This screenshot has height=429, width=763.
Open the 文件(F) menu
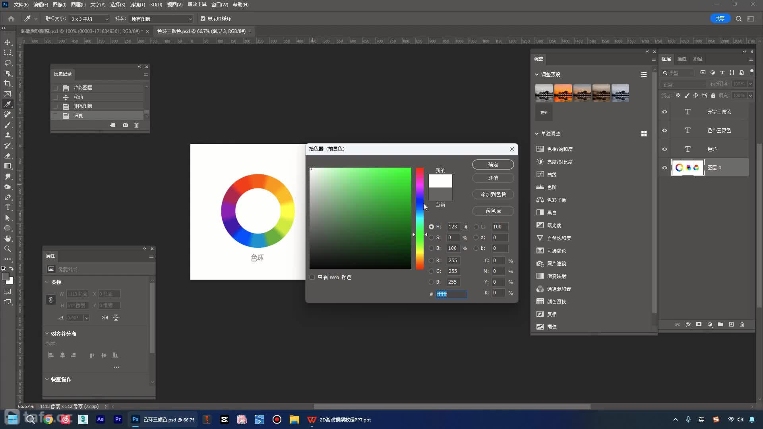(x=21, y=4)
